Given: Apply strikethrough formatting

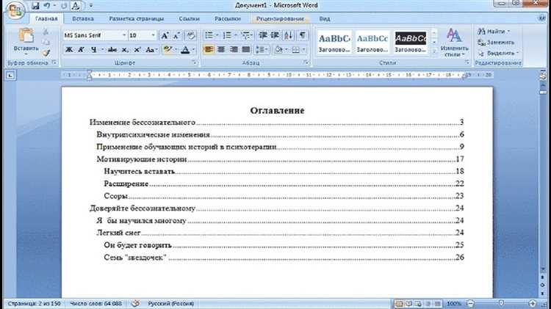Looking at the screenshot, I should [112, 50].
